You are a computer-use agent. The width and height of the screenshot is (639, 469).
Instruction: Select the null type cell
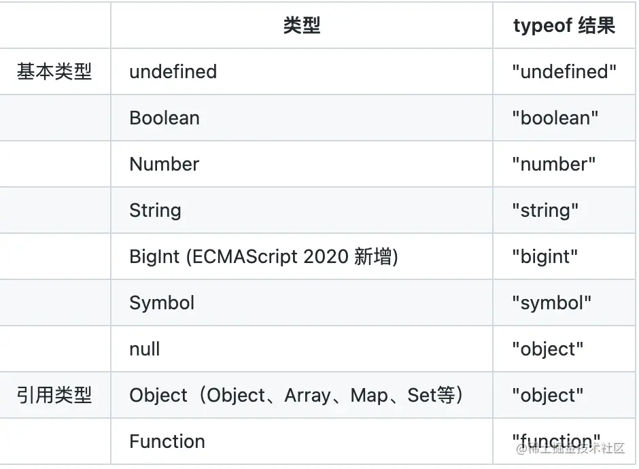pos(145,349)
